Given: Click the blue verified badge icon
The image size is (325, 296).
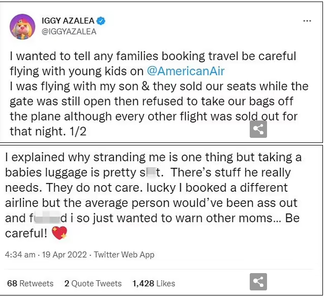Looking at the screenshot, I should 101,21.
